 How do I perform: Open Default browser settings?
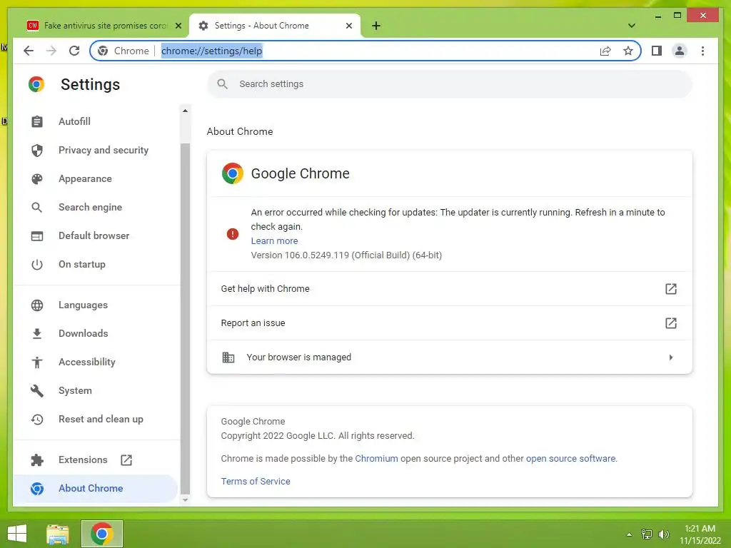(x=96, y=235)
